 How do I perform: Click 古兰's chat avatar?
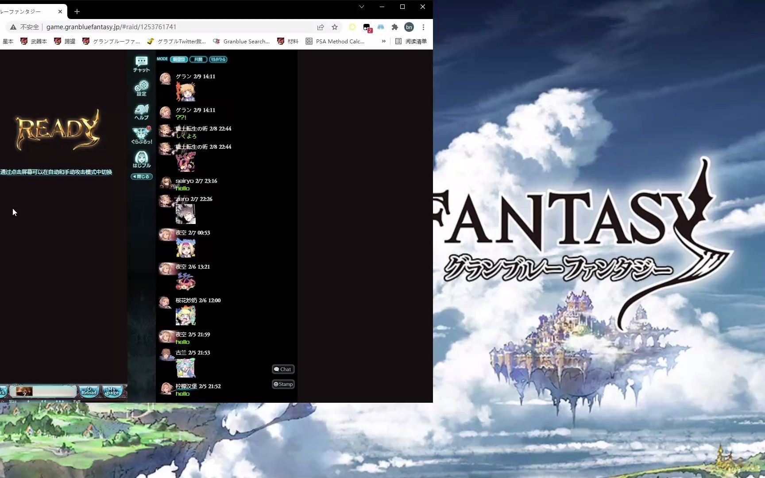166,355
